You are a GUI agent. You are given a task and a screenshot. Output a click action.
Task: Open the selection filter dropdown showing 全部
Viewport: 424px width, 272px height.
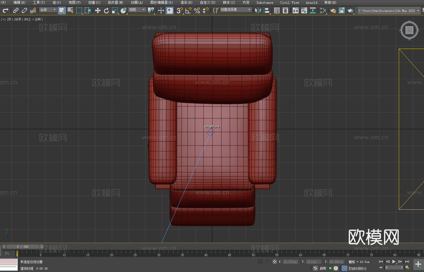(x=48, y=10)
